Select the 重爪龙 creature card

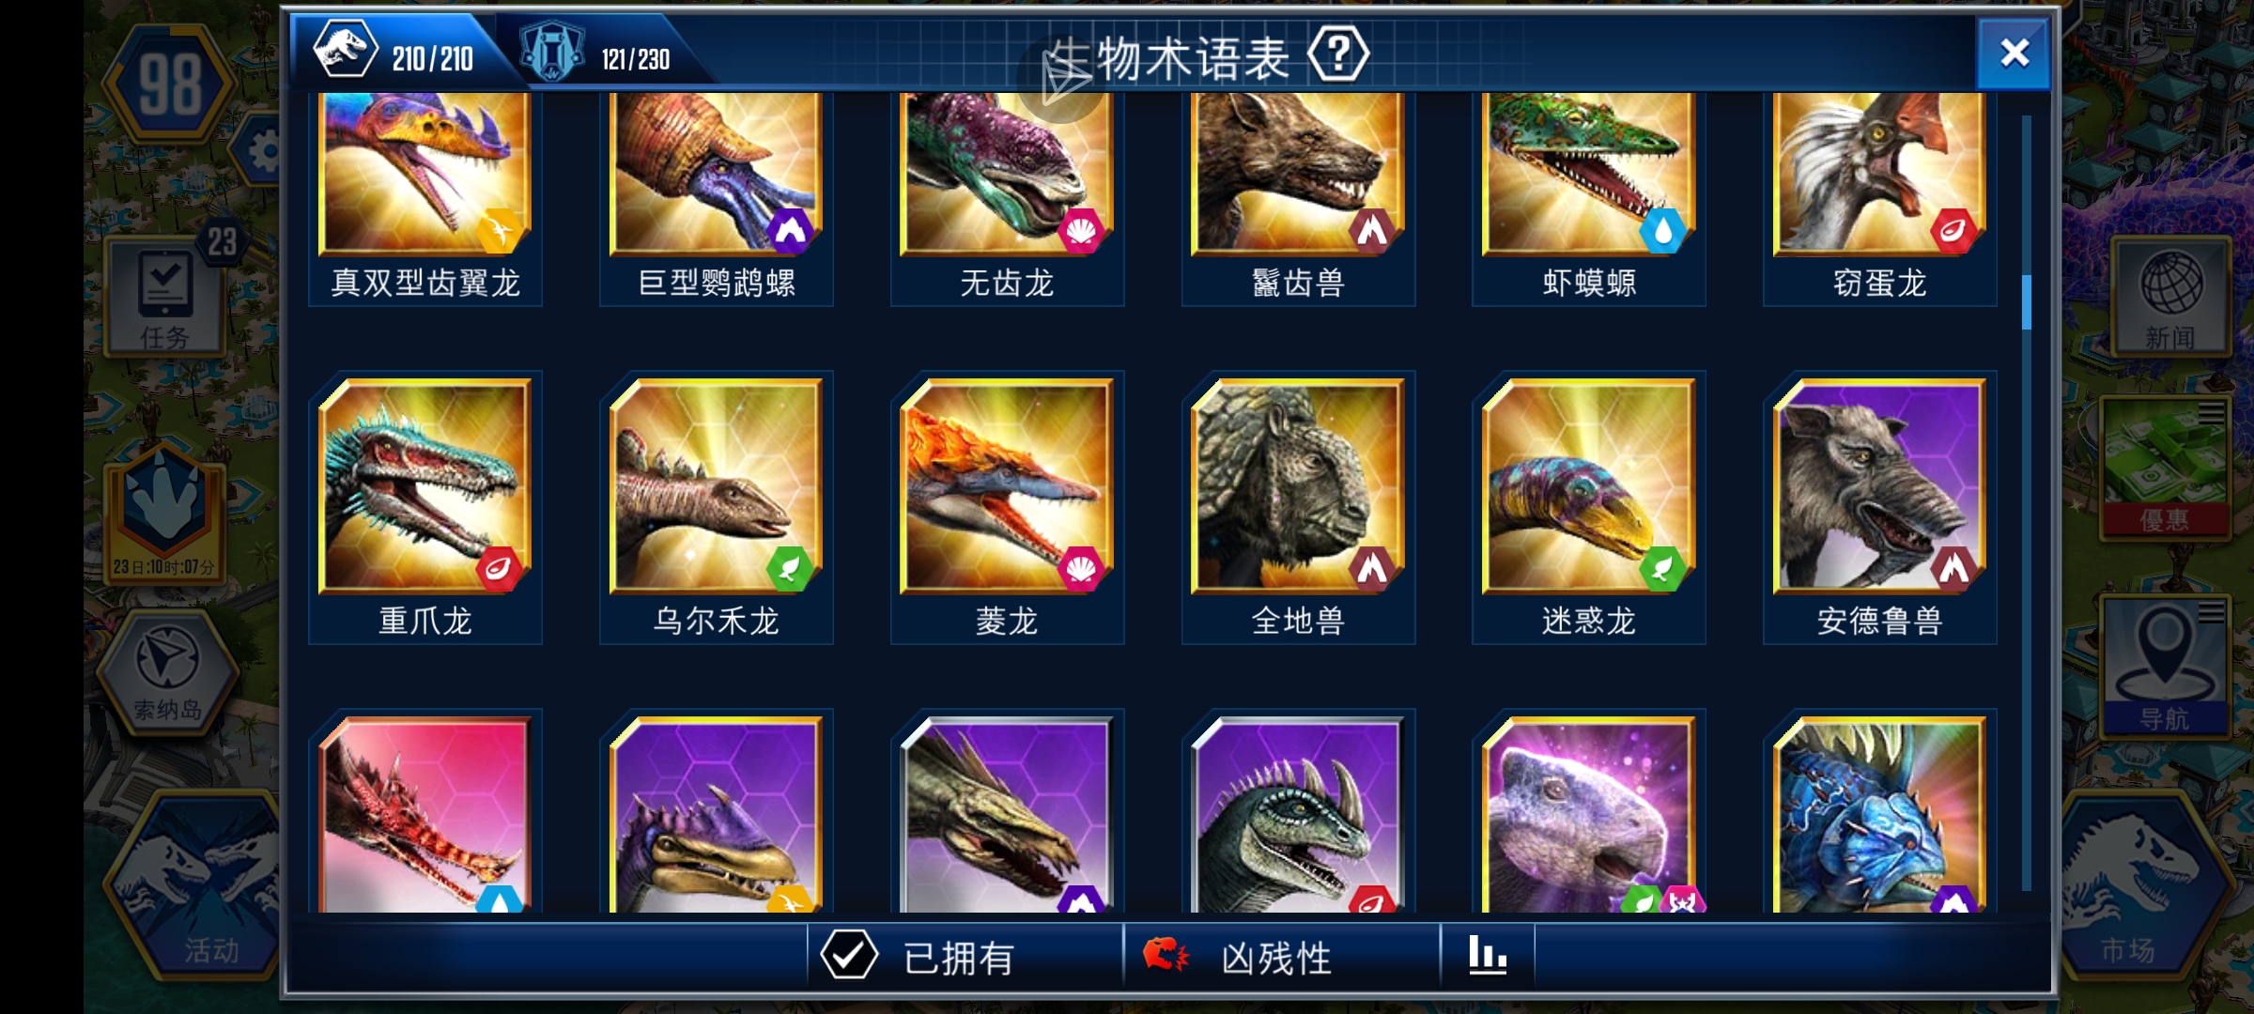click(x=425, y=508)
